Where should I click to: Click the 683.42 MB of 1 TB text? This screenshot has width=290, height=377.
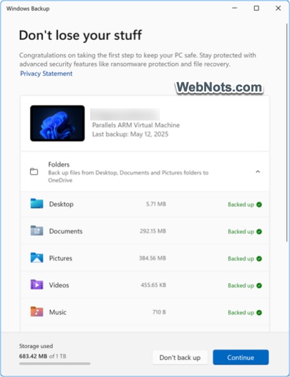click(43, 356)
